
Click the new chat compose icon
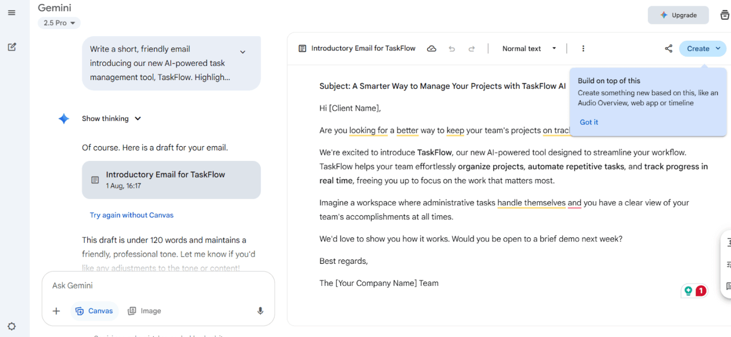click(11, 47)
